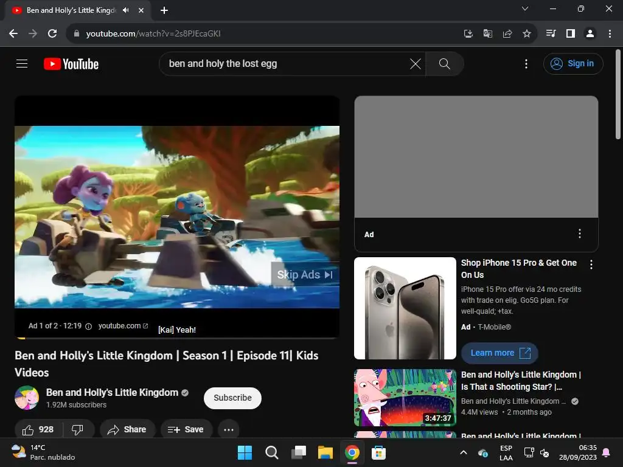Screen dimensions: 623x467
Task: Open File Explorer from taskbar
Action: point(325,452)
